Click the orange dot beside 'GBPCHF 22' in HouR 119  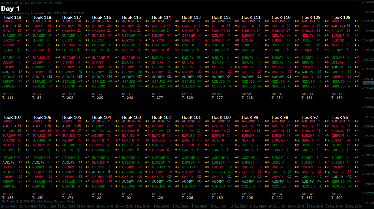click(x=26, y=21)
